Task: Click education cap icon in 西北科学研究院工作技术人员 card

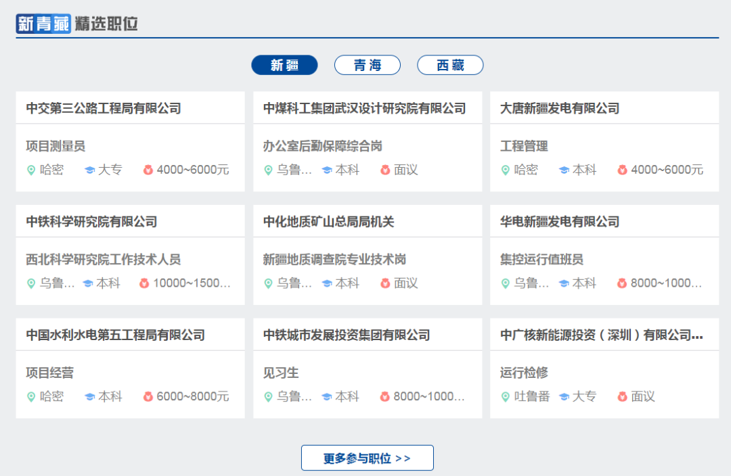Action: pos(87,283)
